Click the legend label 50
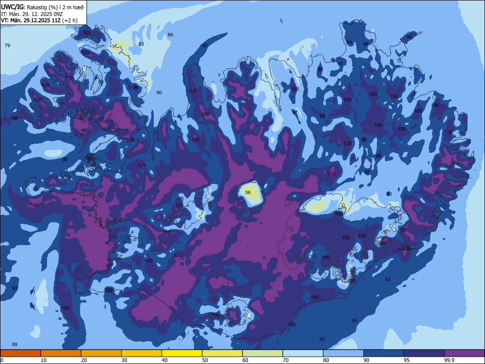The width and height of the screenshot is (485, 364). point(205,360)
